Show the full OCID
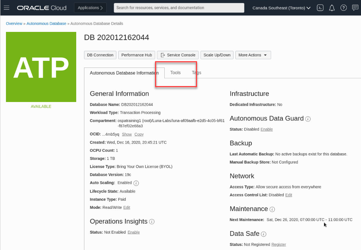The height and width of the screenshot is (250, 361). [127, 134]
